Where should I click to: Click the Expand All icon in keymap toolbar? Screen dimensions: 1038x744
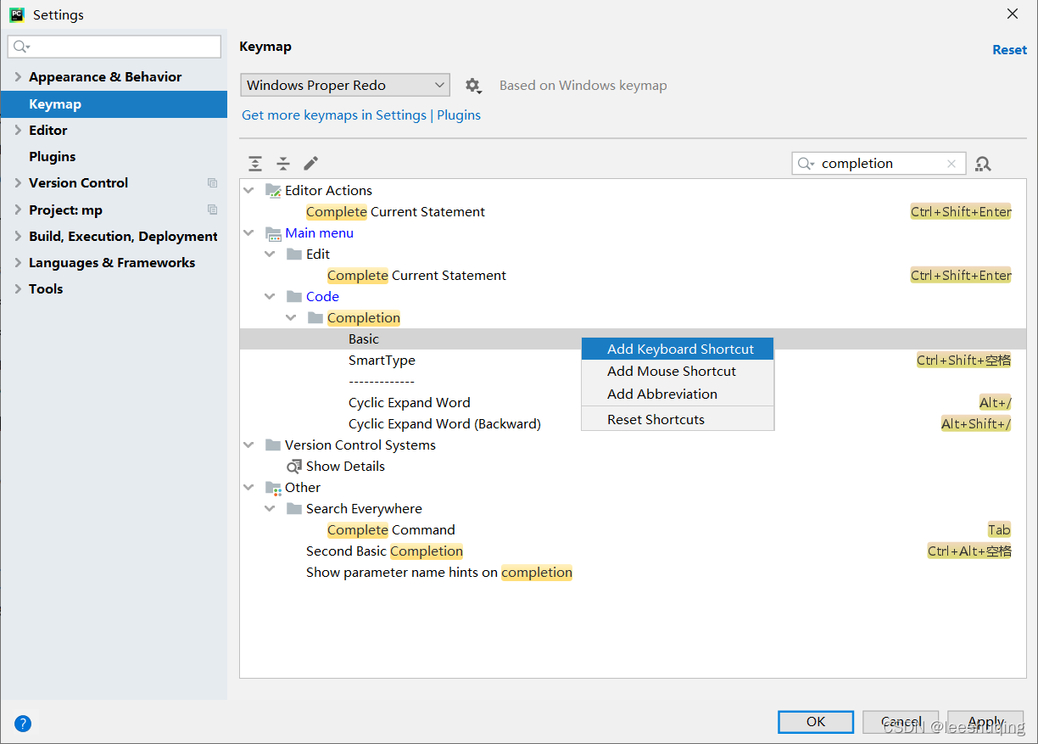[x=255, y=164]
